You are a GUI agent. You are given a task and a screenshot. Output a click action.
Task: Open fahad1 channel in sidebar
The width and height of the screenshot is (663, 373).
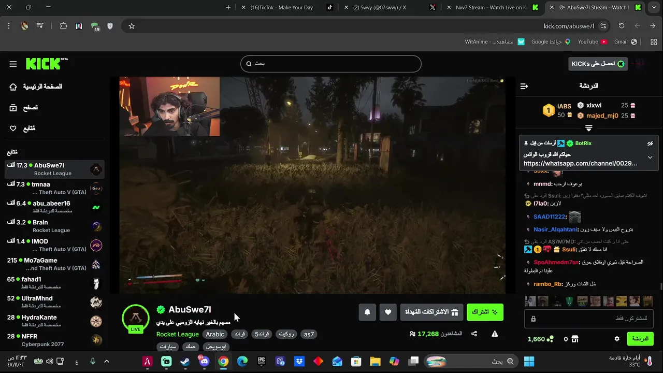click(54, 283)
